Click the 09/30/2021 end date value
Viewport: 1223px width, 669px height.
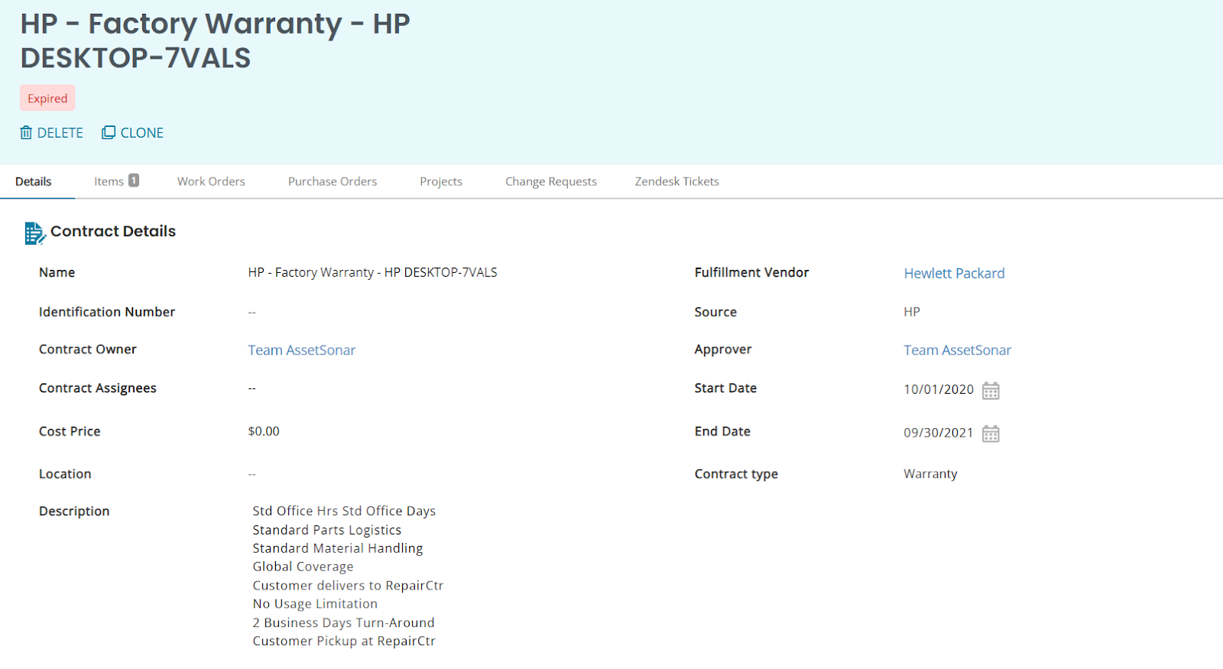pos(938,433)
